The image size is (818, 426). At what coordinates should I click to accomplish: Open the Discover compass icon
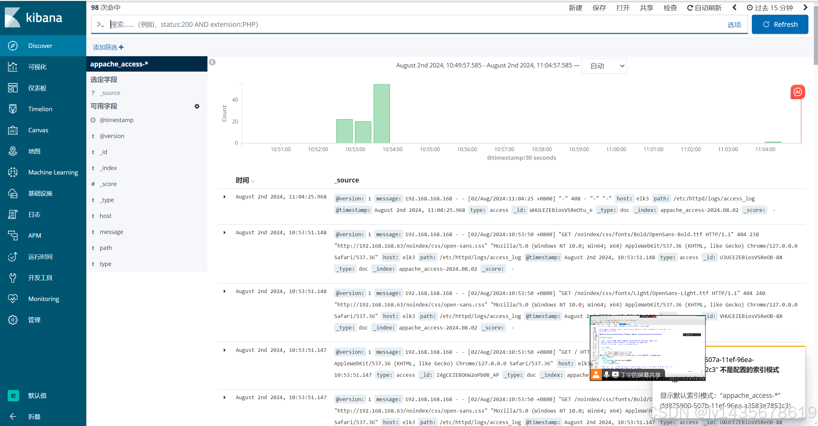pyautogui.click(x=13, y=46)
